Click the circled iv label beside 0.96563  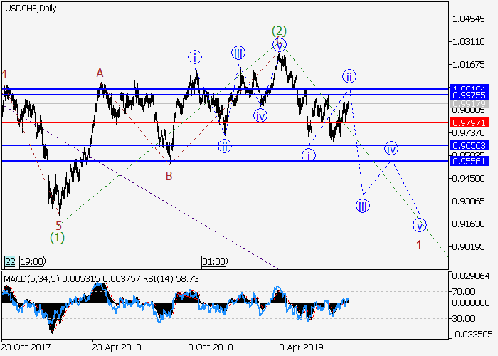point(391,148)
